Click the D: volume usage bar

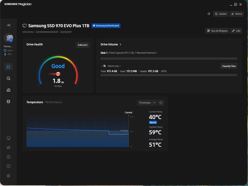tap(169, 75)
